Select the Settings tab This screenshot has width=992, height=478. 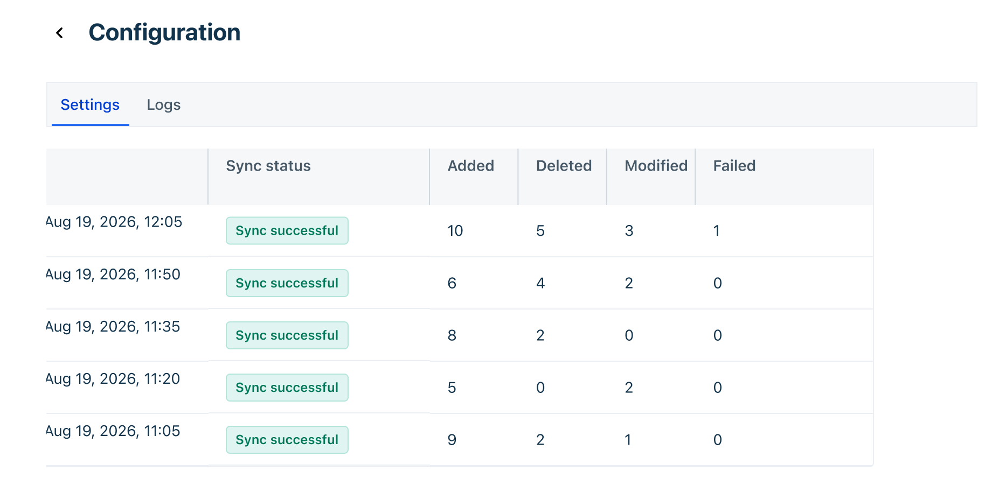pyautogui.click(x=90, y=105)
